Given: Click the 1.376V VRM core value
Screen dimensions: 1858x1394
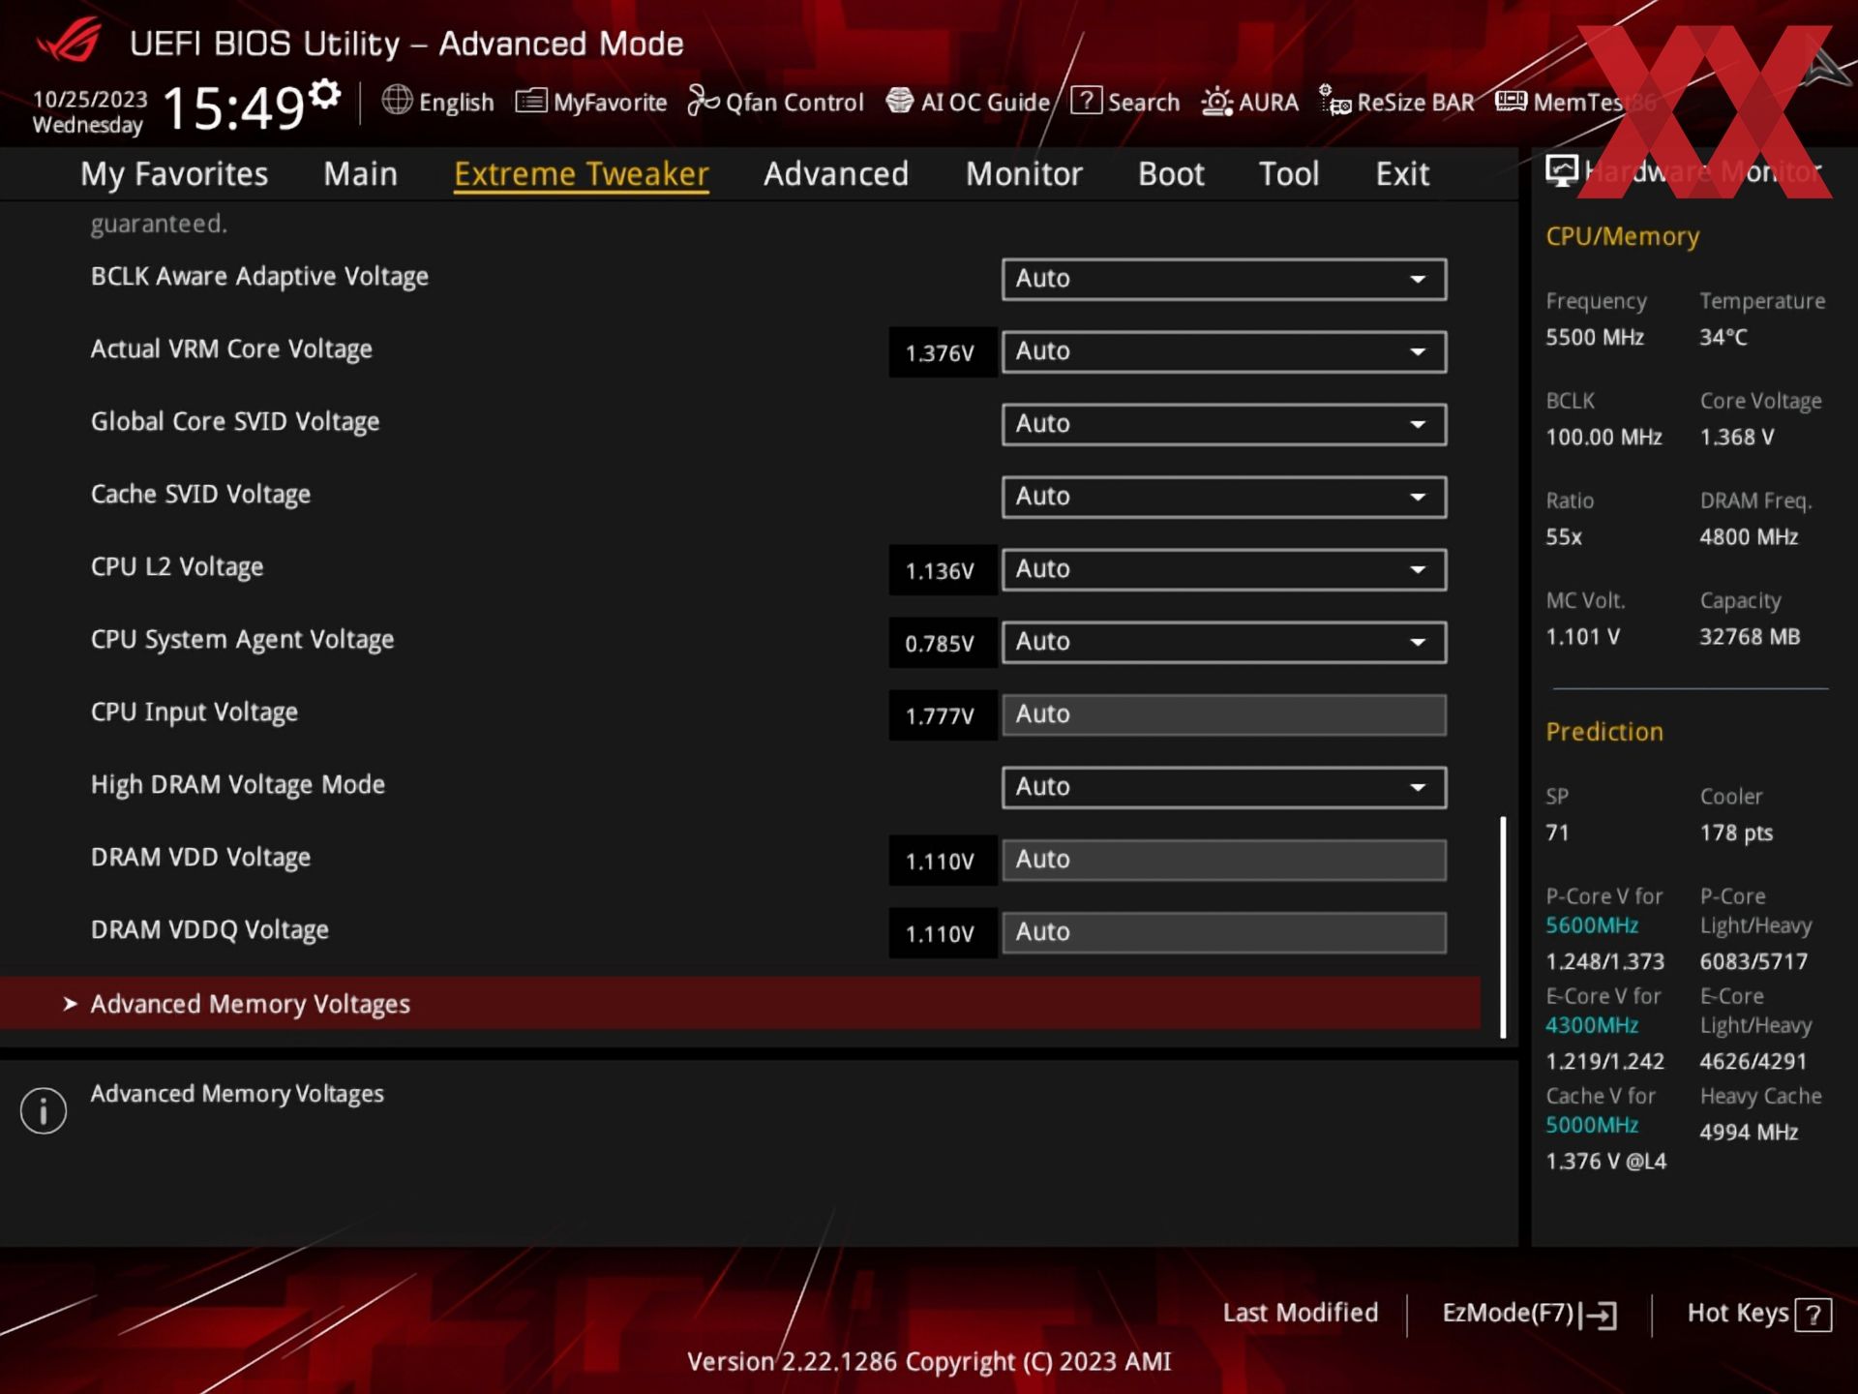Looking at the screenshot, I should 941,352.
